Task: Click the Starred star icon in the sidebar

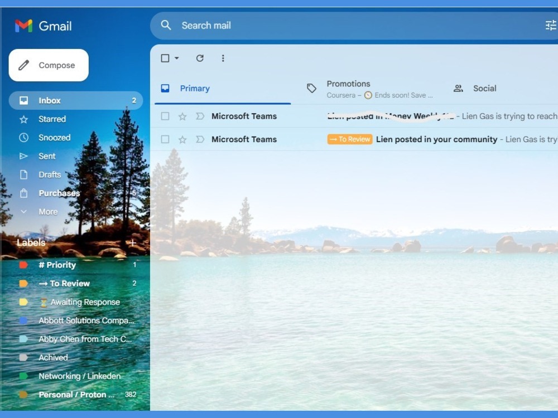Action: 23,119
